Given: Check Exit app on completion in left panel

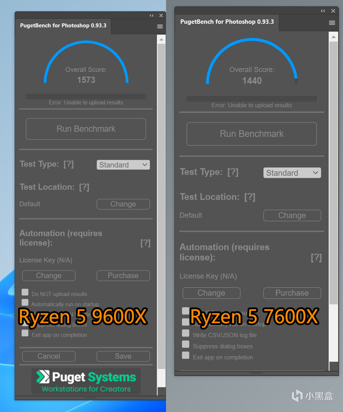Looking at the screenshot, I should (25, 333).
